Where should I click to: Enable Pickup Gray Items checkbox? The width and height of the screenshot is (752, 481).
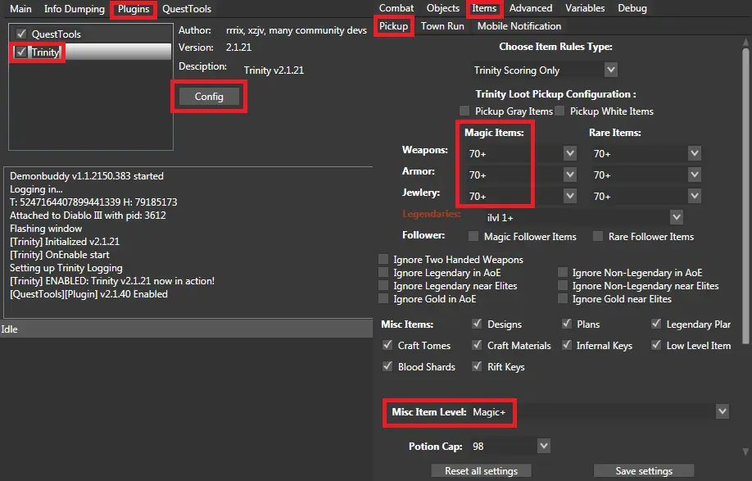click(465, 111)
